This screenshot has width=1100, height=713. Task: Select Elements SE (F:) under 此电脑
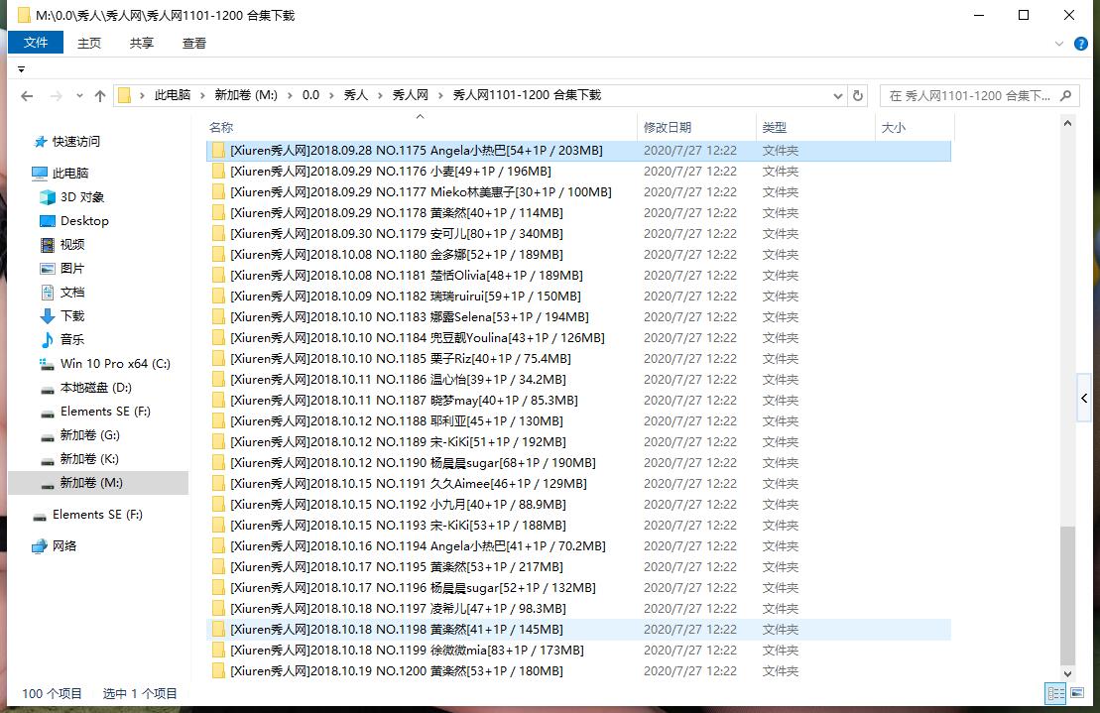coord(95,412)
